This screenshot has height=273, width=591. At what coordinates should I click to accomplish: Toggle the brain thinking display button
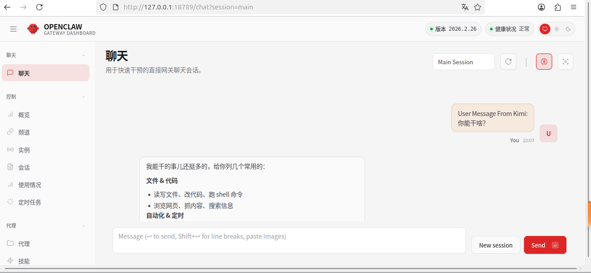click(x=544, y=62)
